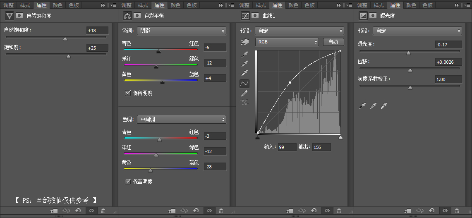Reset adjustment defaults in Exposure panel
Viewport: 472px width, 218px height.
(432, 211)
